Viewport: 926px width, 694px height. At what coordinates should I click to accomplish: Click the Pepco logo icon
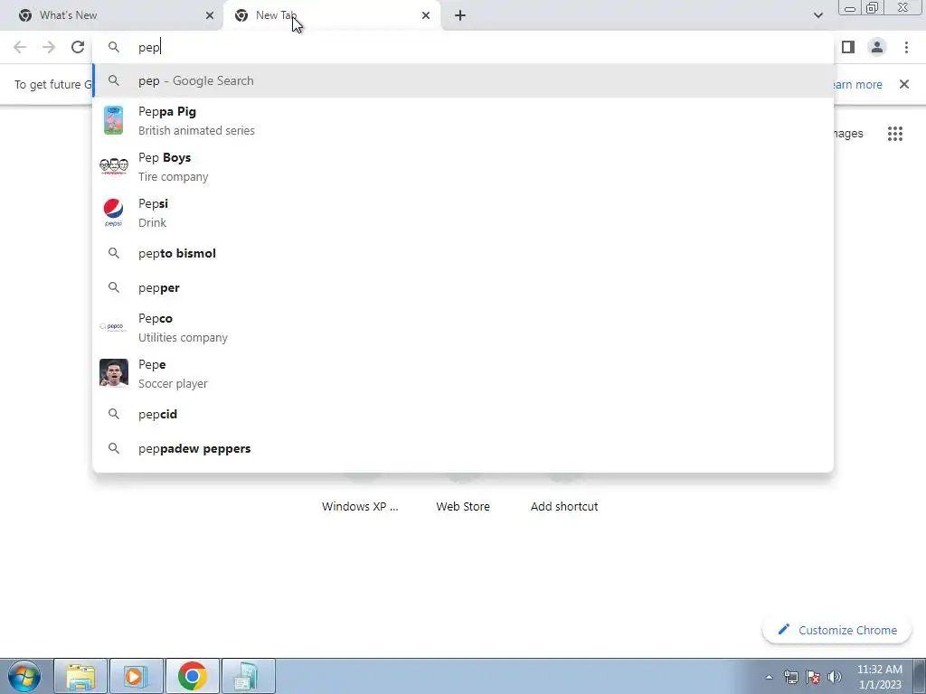(113, 326)
